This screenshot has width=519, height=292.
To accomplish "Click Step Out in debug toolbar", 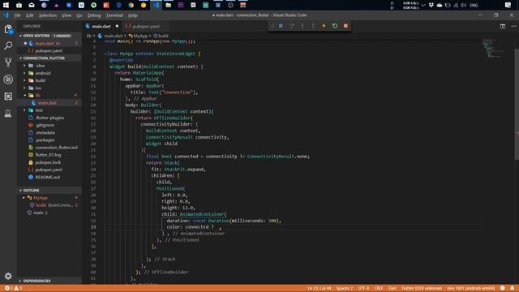I will (x=313, y=26).
